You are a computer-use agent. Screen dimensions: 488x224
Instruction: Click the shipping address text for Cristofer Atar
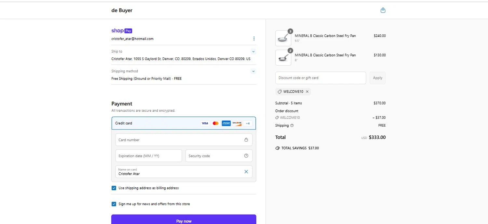pyautogui.click(x=181, y=59)
